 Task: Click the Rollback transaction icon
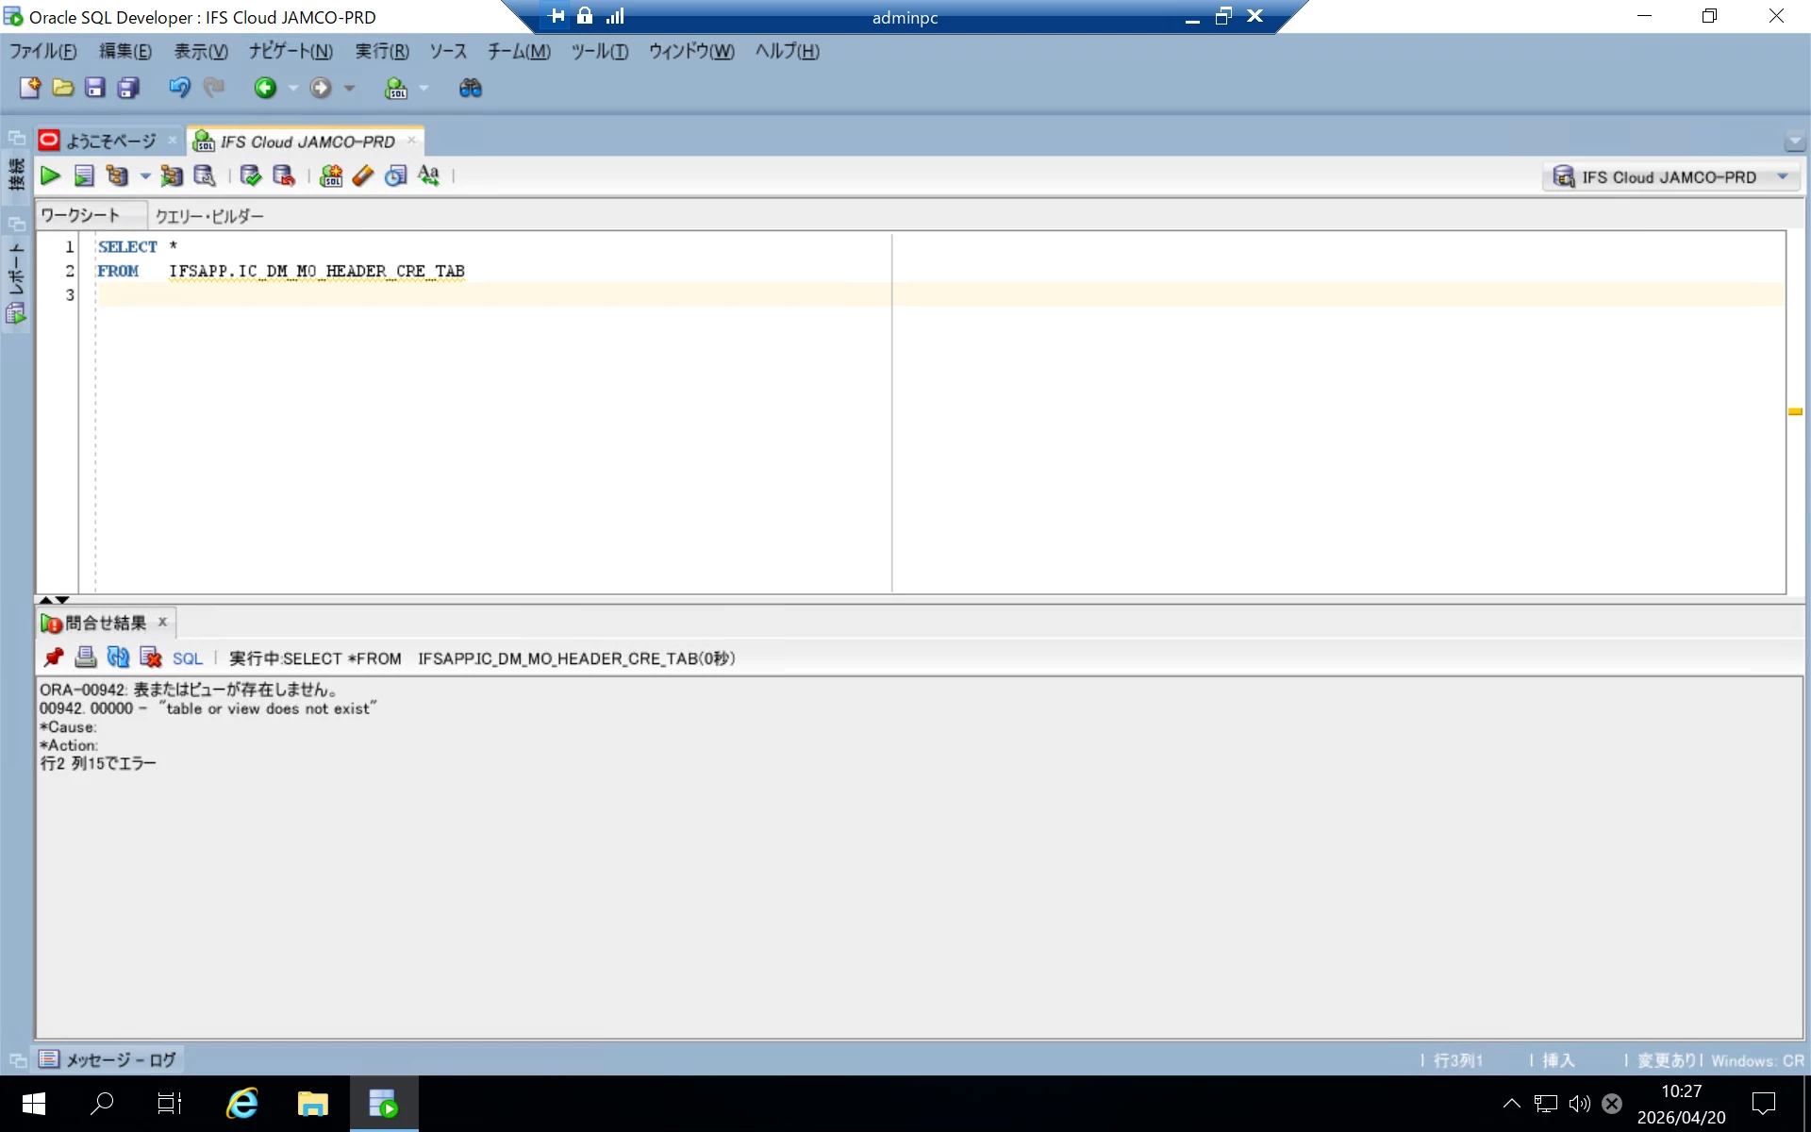click(283, 175)
